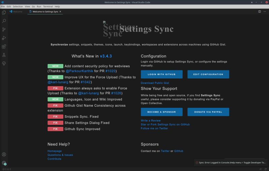The height and width of the screenshot is (171, 269).
Task: Open the tree icon view in activity bar
Action: pos(4,63)
